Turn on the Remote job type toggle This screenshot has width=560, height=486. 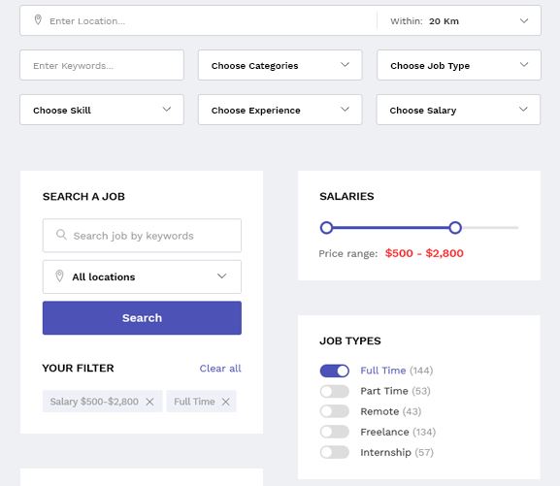coord(334,411)
